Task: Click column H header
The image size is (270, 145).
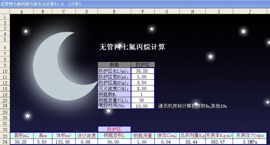Action: click(x=192, y=12)
